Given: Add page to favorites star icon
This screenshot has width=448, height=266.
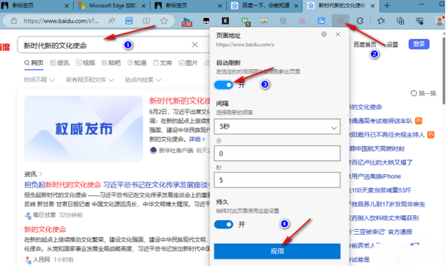Looking at the screenshot, I should pos(164,20).
